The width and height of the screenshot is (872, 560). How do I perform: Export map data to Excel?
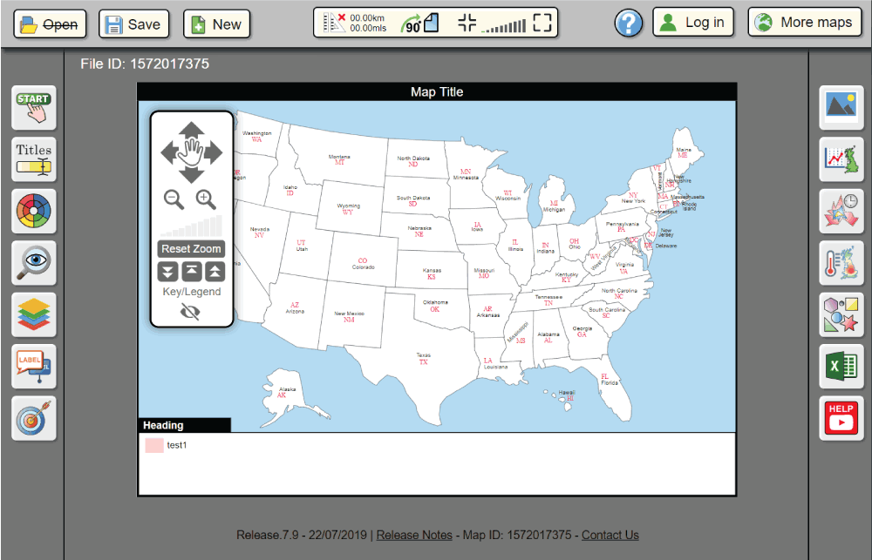pos(841,367)
